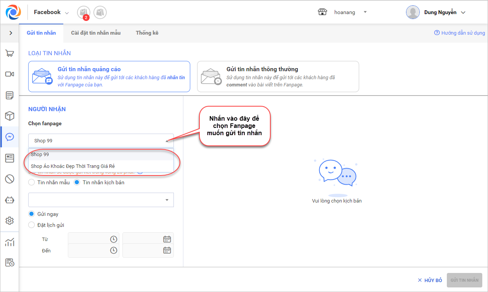This screenshot has height=292, width=488.
Task: Collapse the Shop 99 fanpage dropdown
Action: (167, 141)
